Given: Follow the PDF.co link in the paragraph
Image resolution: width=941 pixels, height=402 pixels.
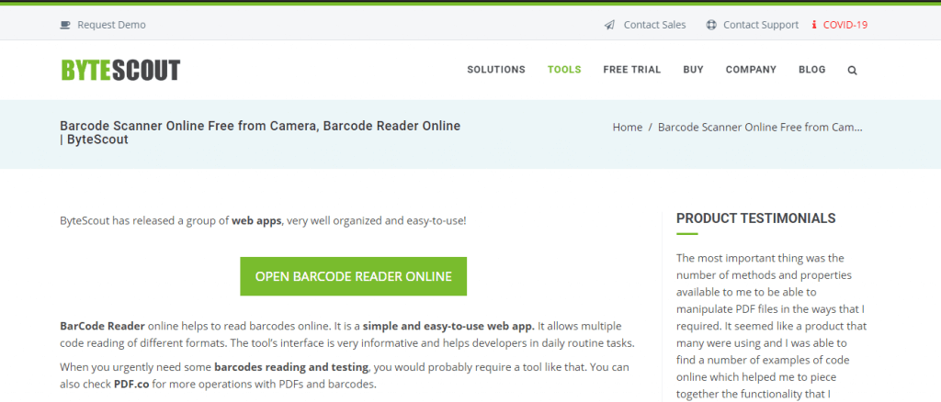Looking at the screenshot, I should (x=131, y=384).
